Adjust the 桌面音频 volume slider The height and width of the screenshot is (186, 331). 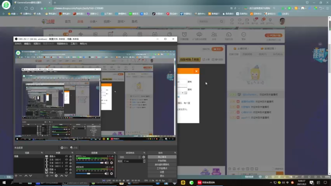pos(90,174)
